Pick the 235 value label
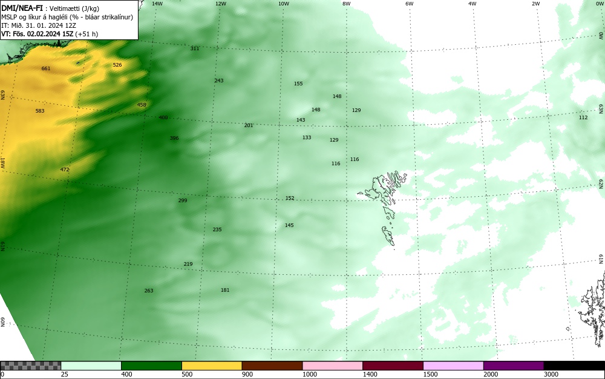The image size is (605, 379). pos(217,229)
